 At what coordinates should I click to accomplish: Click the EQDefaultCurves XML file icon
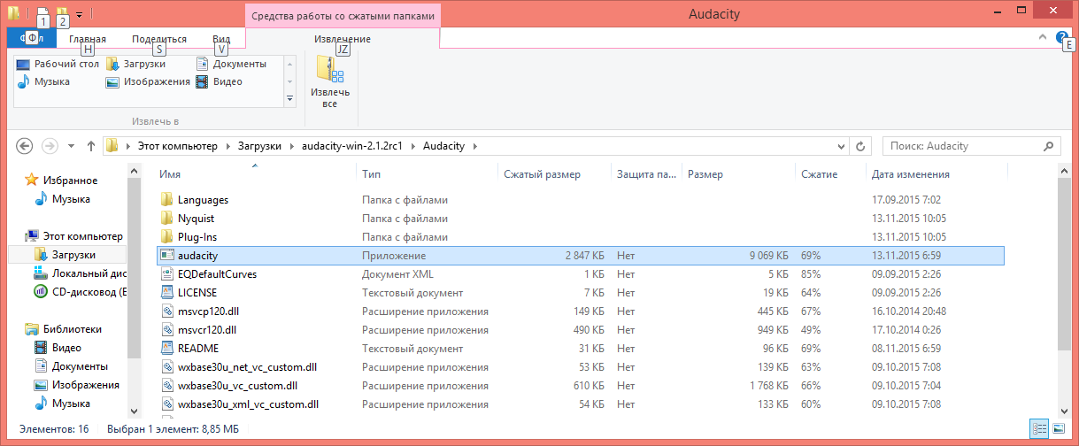pyautogui.click(x=167, y=273)
